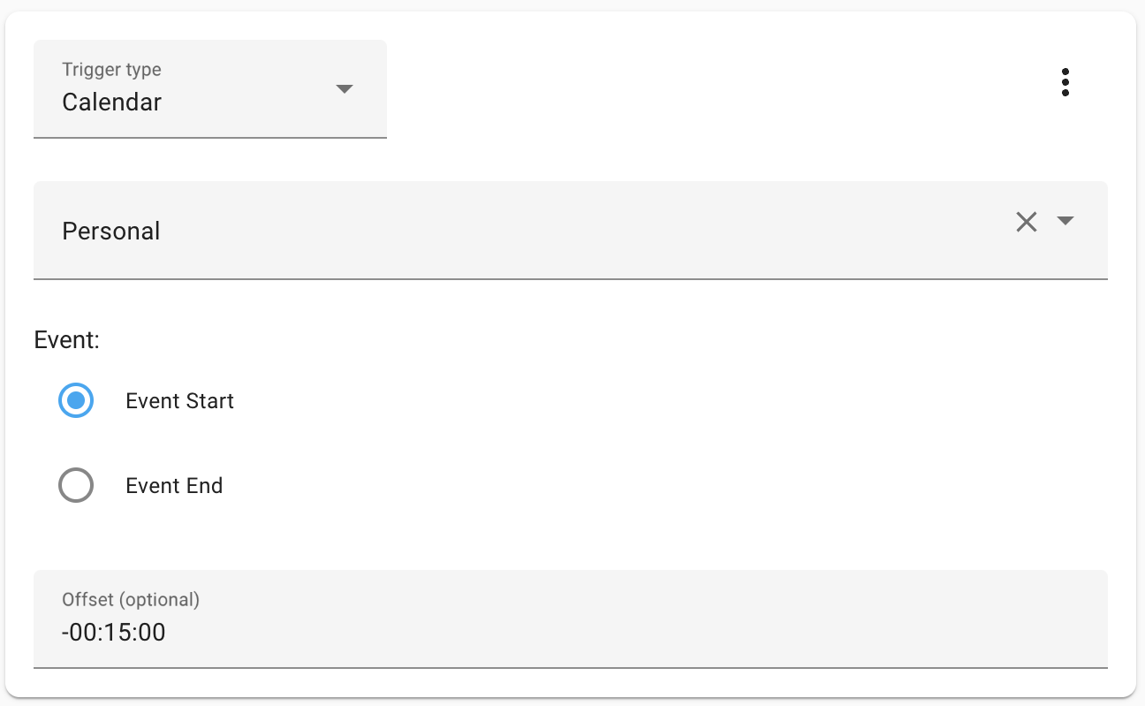Expand the Personal calendar dropdown arrow
The image size is (1145, 706).
point(1065,221)
